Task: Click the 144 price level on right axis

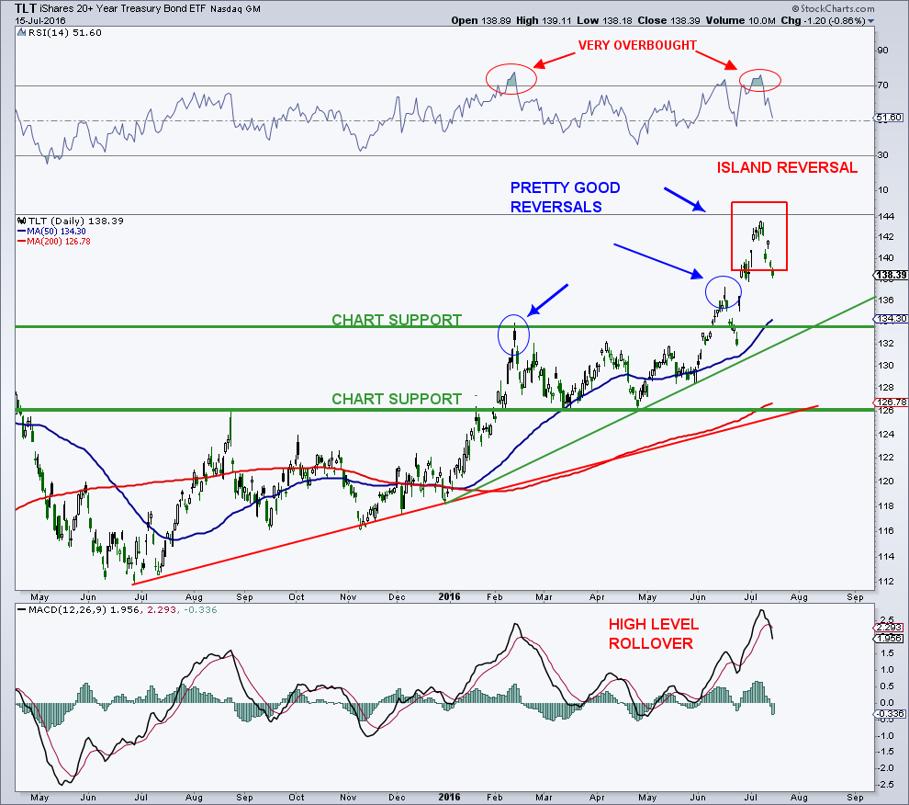Action: click(886, 217)
